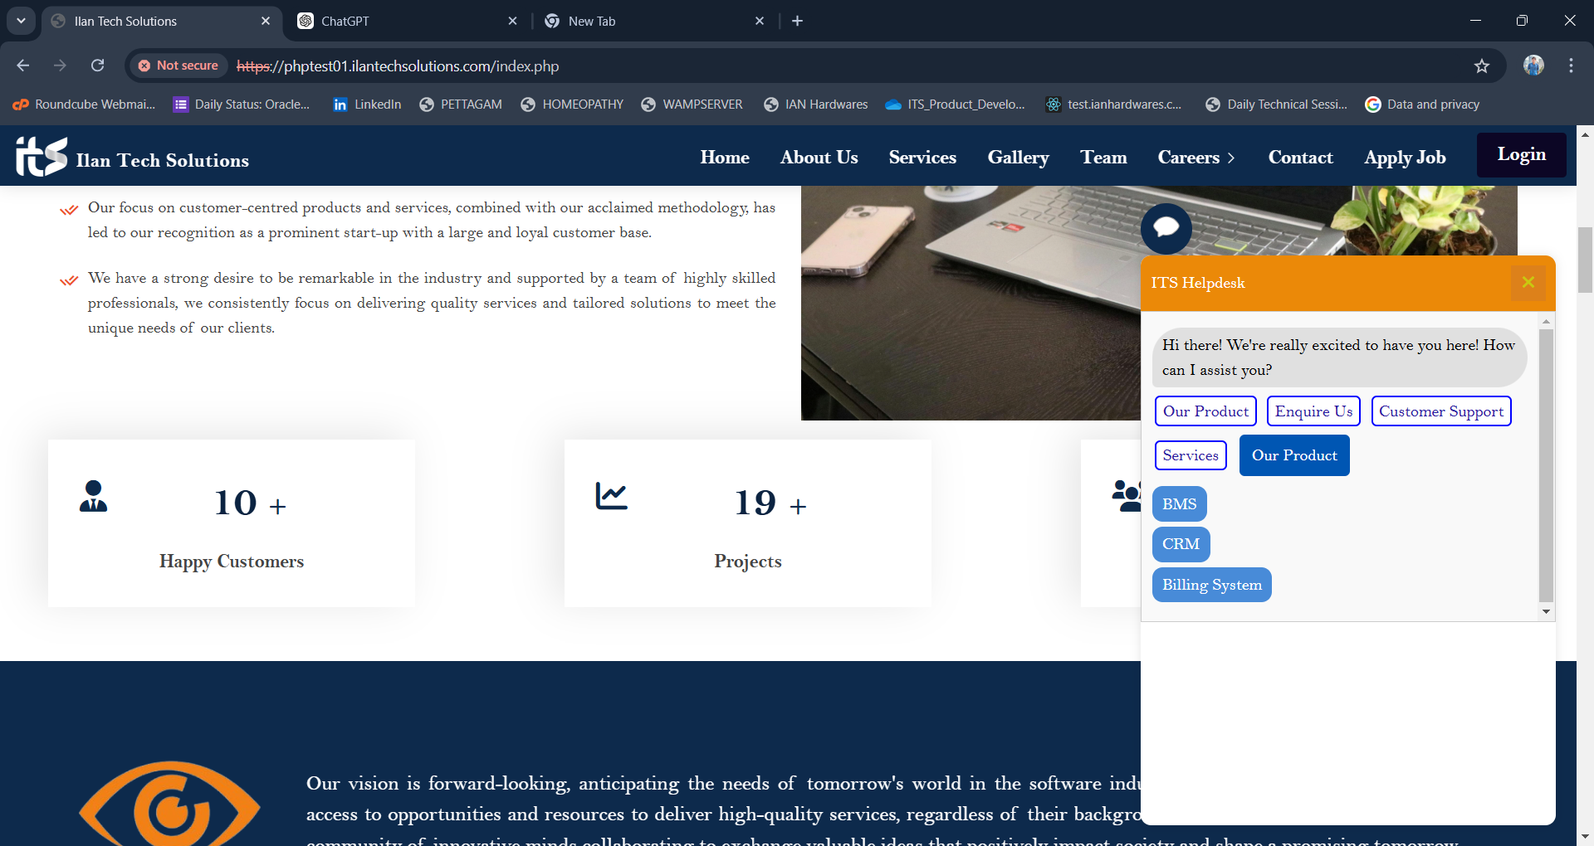
Task: Open Chrome profile avatar
Action: pyautogui.click(x=1533, y=66)
